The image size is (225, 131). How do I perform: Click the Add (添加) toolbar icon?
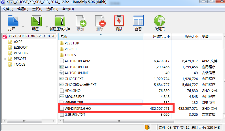point(81,21)
